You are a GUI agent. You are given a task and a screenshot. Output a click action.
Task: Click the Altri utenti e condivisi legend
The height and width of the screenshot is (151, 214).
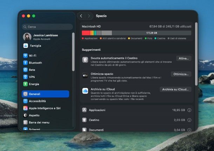tap(114, 39)
